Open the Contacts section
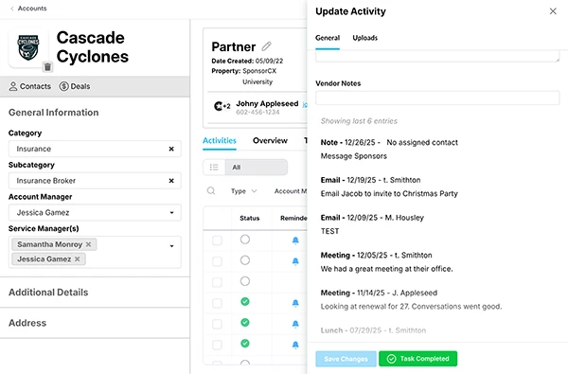568x374 pixels. pyautogui.click(x=29, y=86)
